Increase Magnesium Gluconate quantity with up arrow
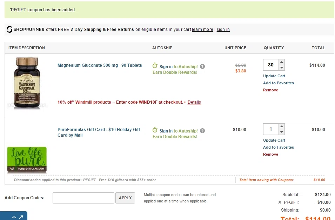Image resolution: width=335 pixels, height=220 pixels. [282, 62]
